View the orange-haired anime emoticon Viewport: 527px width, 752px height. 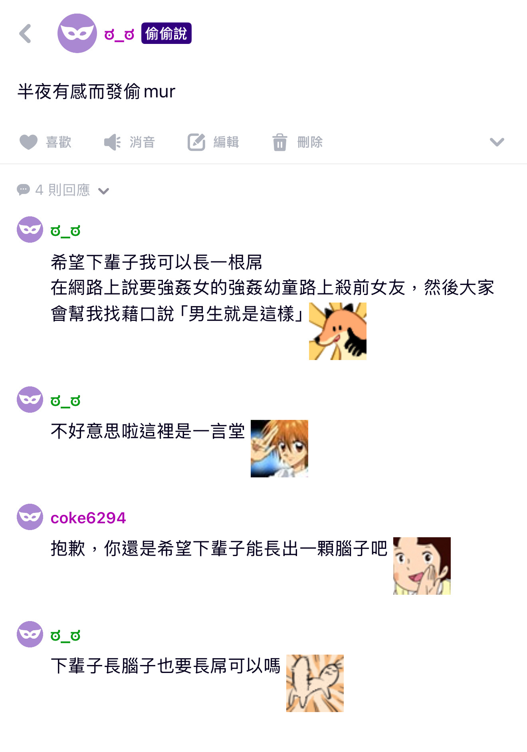(279, 449)
